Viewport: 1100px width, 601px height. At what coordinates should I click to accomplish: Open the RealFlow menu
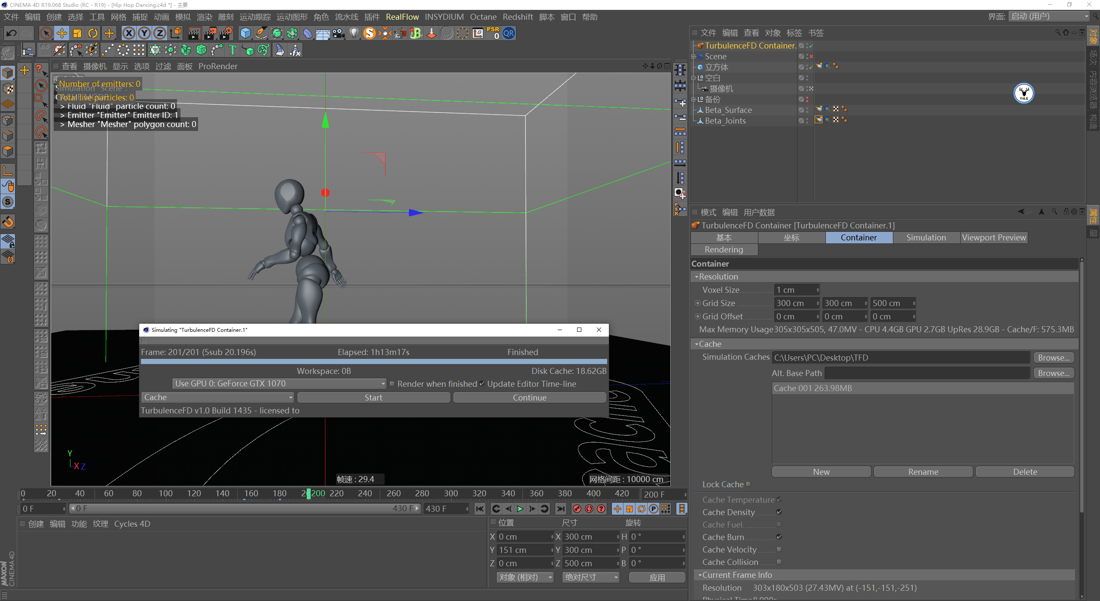[x=402, y=17]
